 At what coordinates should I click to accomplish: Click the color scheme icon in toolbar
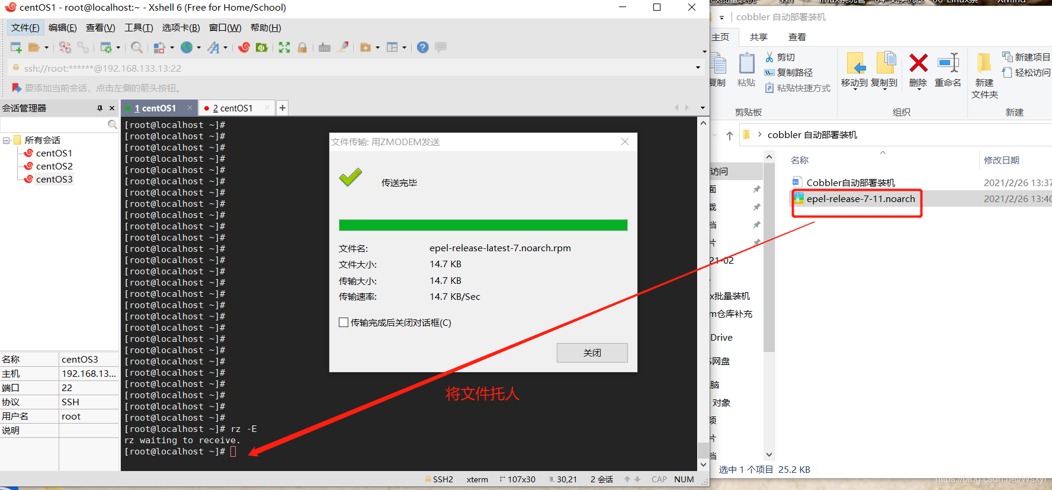159,47
